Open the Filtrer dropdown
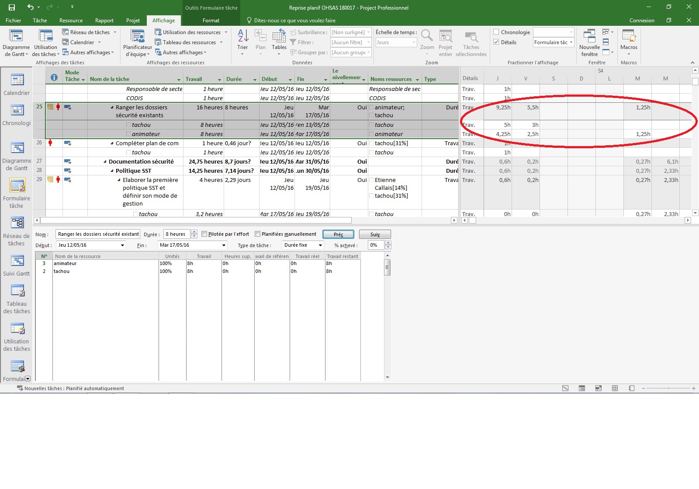This screenshot has height=489, width=699. tap(368, 42)
